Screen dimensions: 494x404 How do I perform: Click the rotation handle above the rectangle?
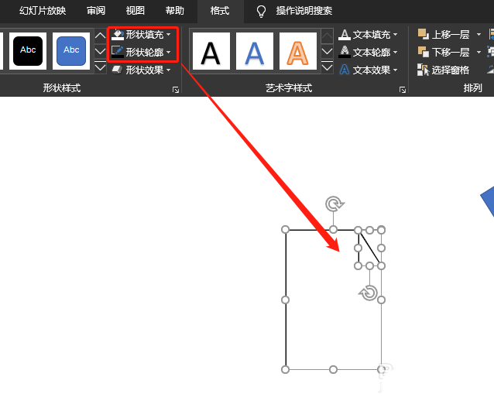click(334, 204)
